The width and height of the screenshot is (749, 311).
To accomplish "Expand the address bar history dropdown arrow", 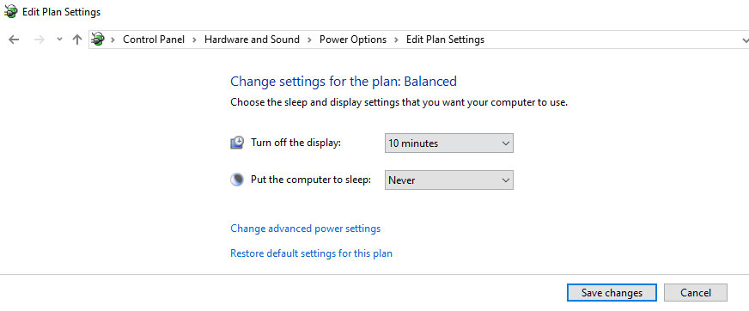I will click(x=744, y=40).
